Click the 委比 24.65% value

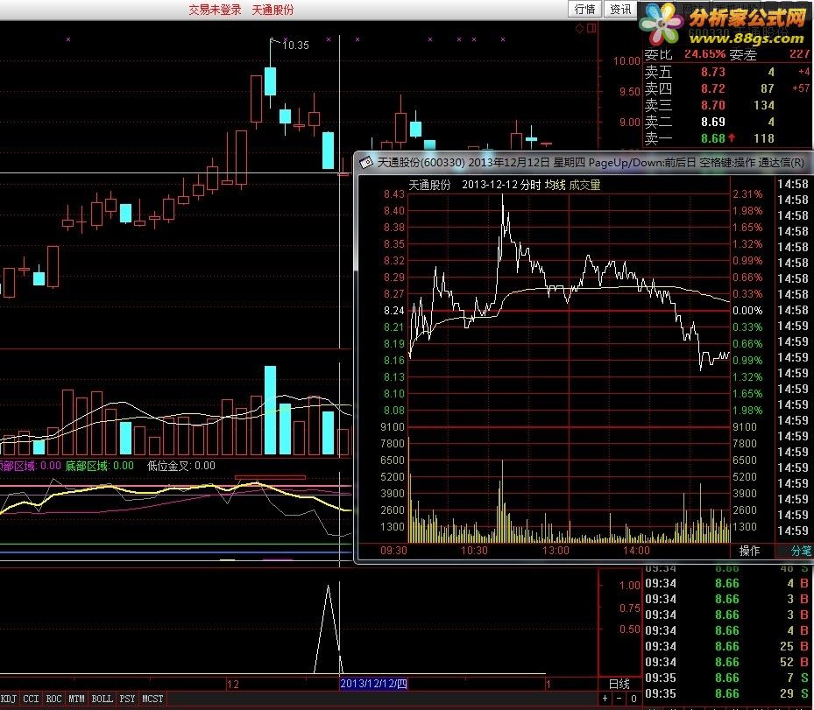704,54
